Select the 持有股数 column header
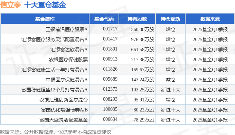This screenshot has width=235, height=135. (x=137, y=19)
